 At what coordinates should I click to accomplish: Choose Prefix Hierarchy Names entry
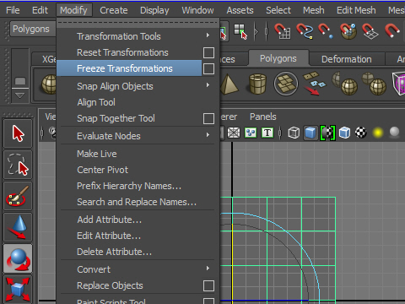coord(129,186)
